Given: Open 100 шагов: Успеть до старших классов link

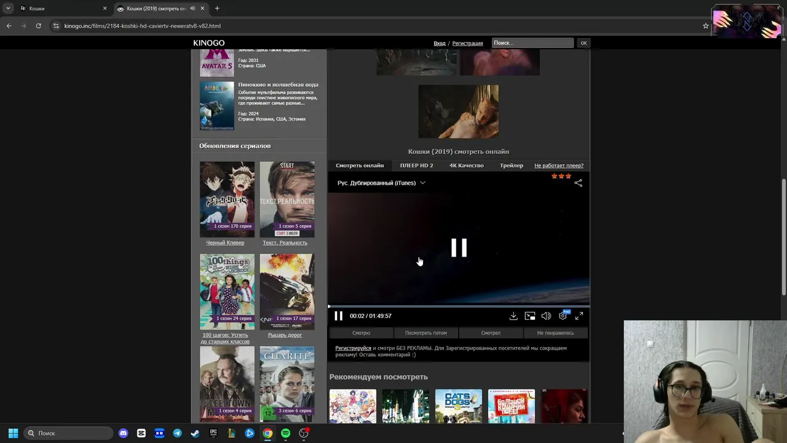Looking at the screenshot, I should pos(225,338).
